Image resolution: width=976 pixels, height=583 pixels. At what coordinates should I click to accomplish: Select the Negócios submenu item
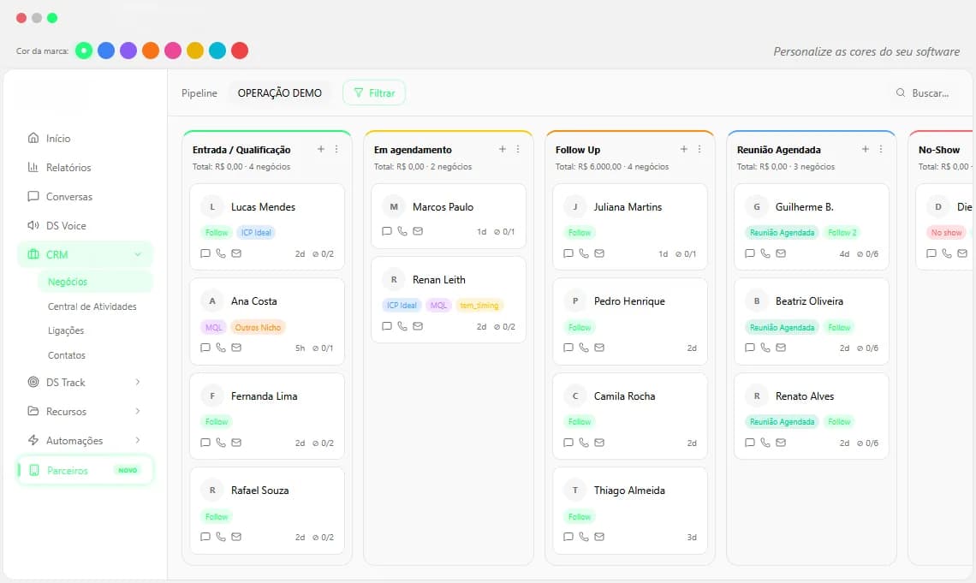click(95, 282)
